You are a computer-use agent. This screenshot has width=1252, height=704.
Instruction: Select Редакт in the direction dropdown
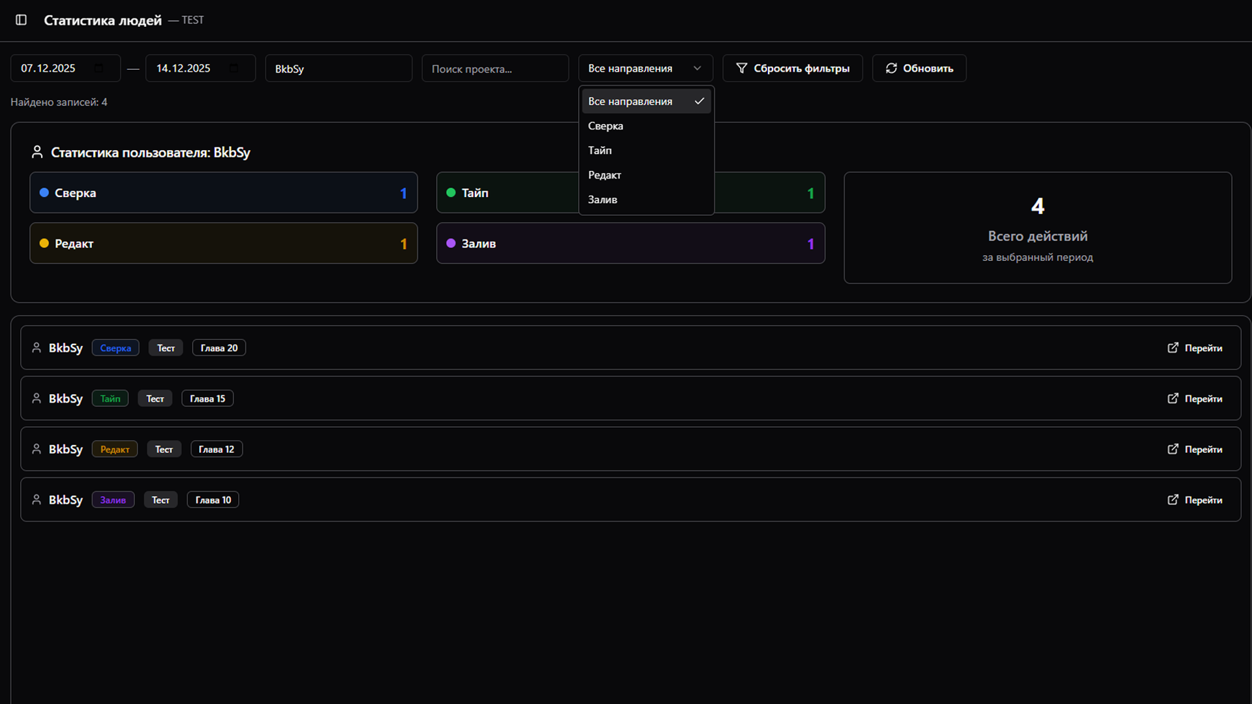pos(604,175)
